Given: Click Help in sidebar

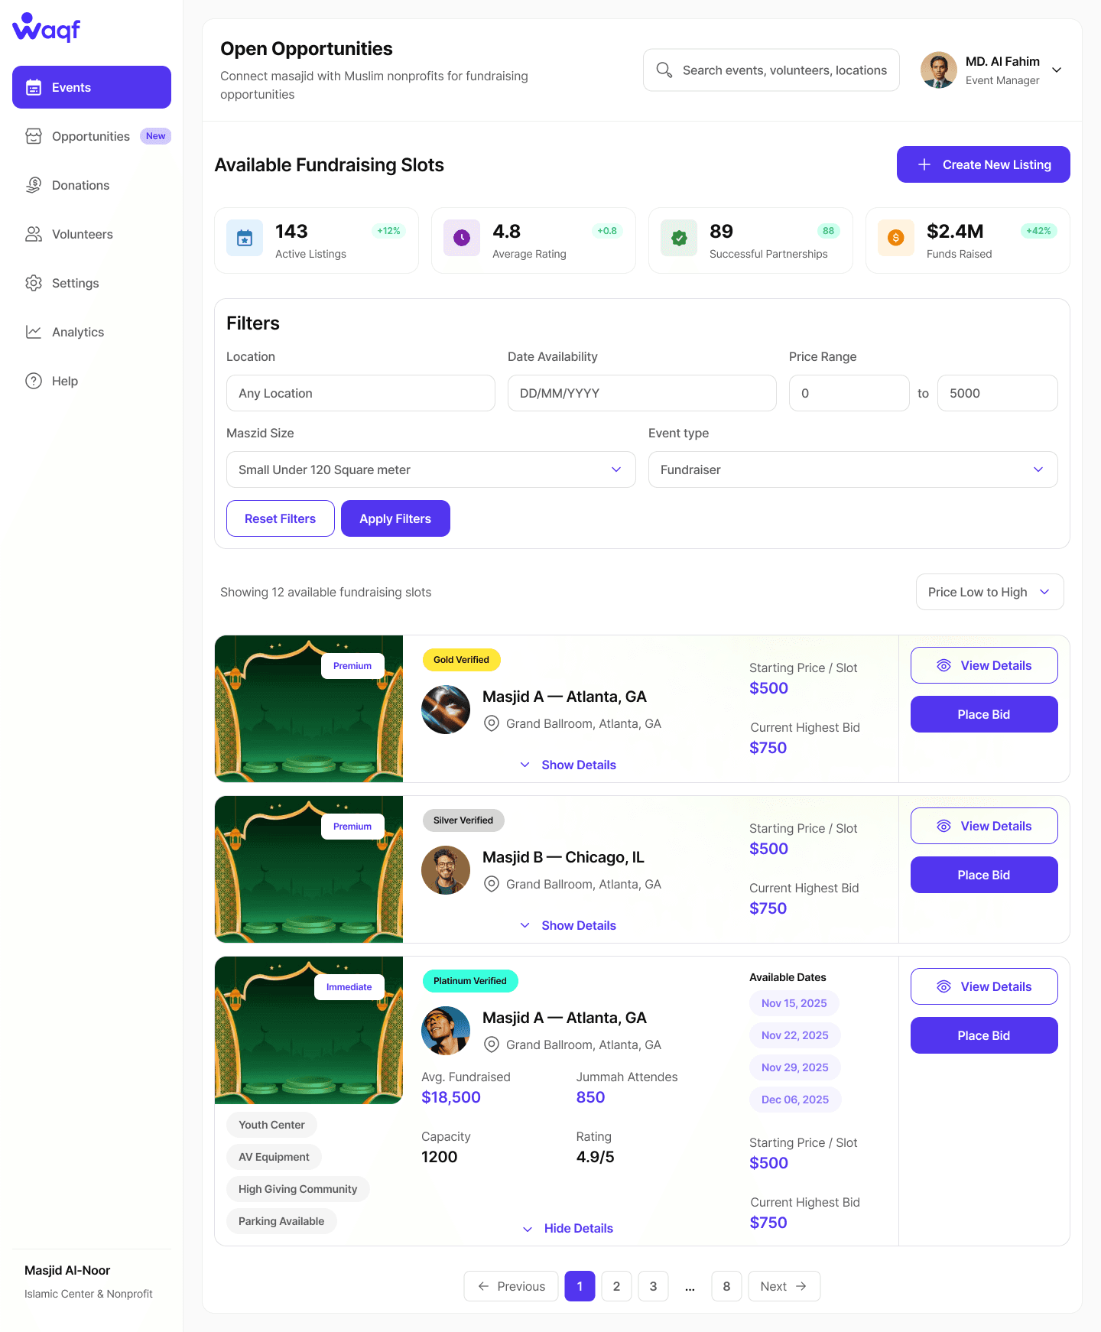Looking at the screenshot, I should coord(92,381).
